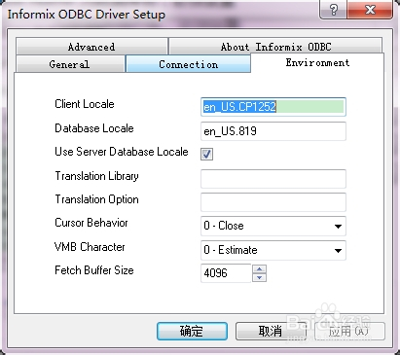Viewport: 400px width, 355px height.
Task: Cancel with the 取消 button
Action: point(271,331)
